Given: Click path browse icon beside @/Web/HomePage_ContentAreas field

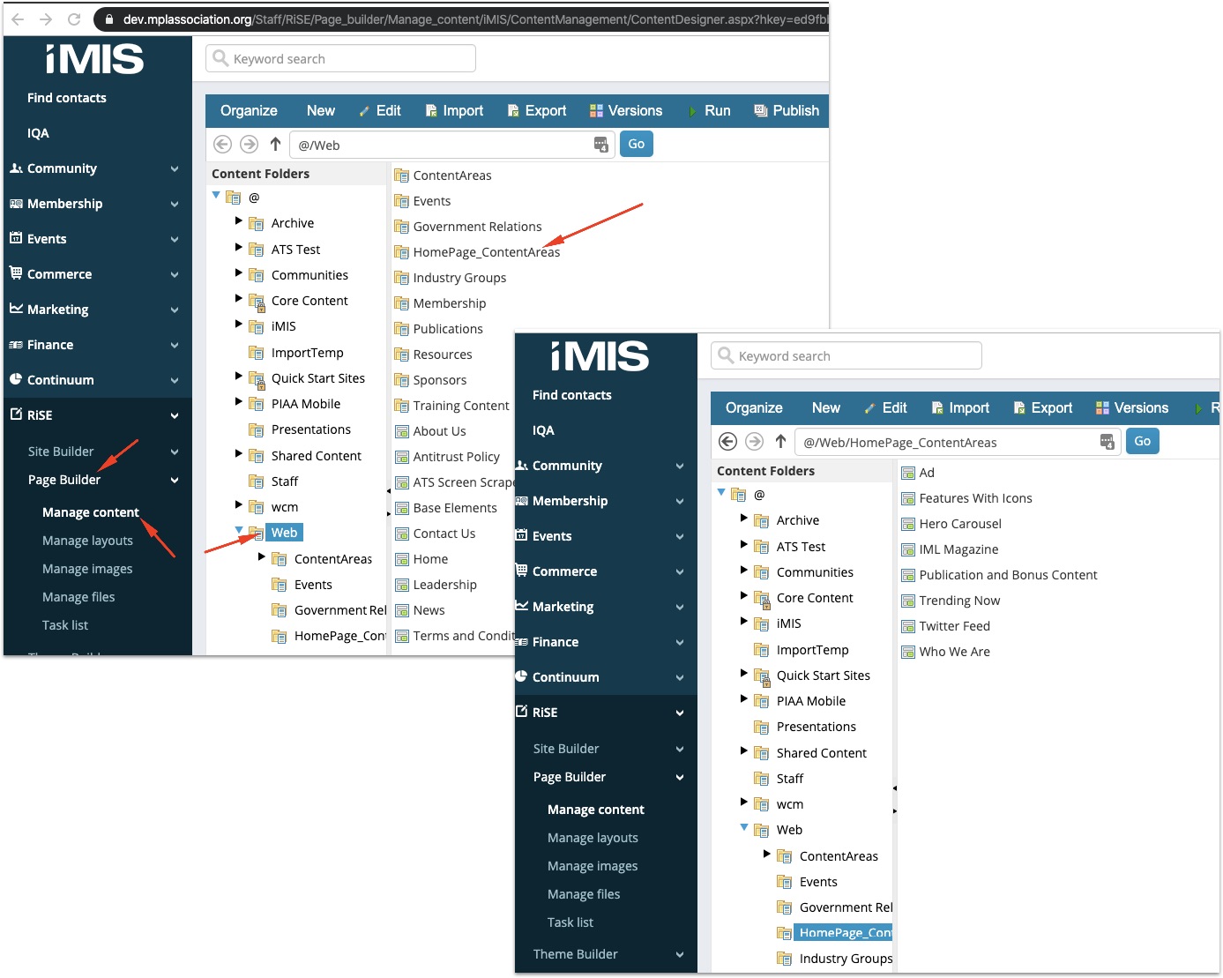Looking at the screenshot, I should (1107, 442).
